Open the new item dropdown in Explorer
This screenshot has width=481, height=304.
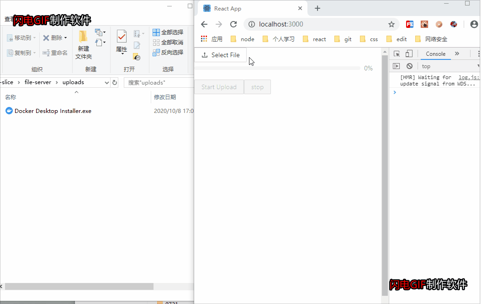coord(100,32)
